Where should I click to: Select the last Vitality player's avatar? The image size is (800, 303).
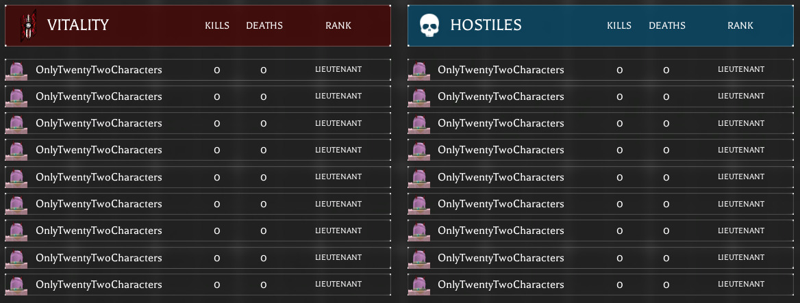pos(16,285)
